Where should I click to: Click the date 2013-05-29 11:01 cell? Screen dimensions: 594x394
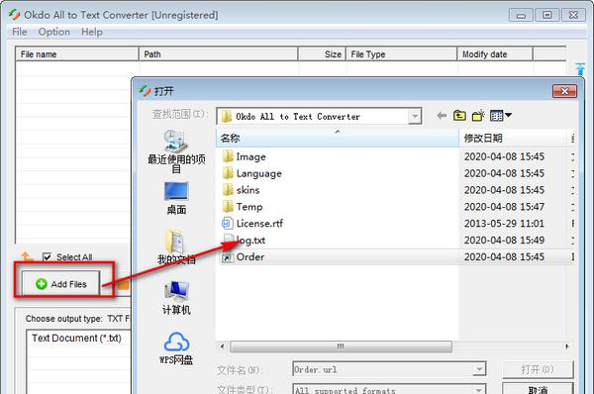click(x=504, y=223)
